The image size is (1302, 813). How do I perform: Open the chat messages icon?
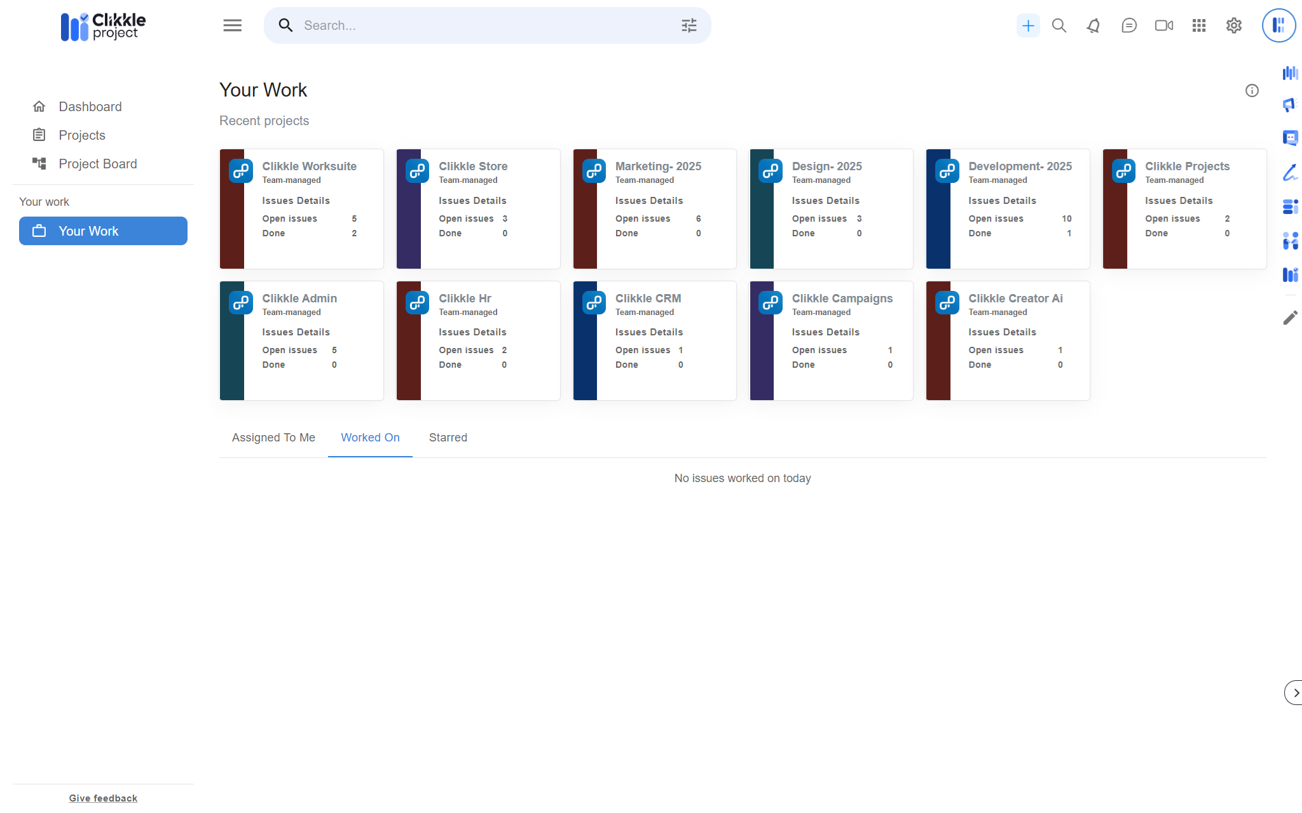click(1128, 25)
